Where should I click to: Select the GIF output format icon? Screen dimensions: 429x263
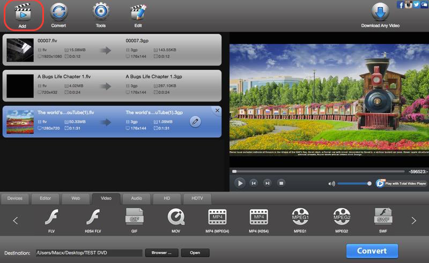(134, 217)
